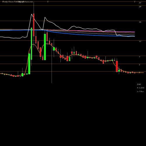Click the 'V: 1.18 X' volume text

140,88
